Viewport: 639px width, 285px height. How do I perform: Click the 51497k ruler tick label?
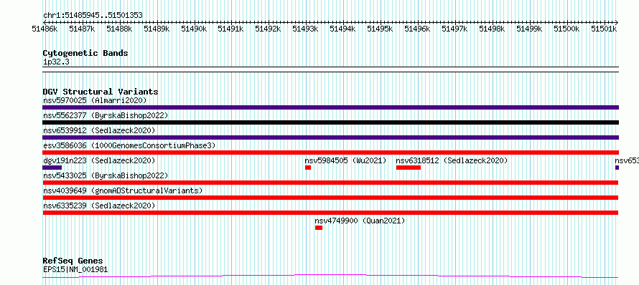click(x=454, y=29)
